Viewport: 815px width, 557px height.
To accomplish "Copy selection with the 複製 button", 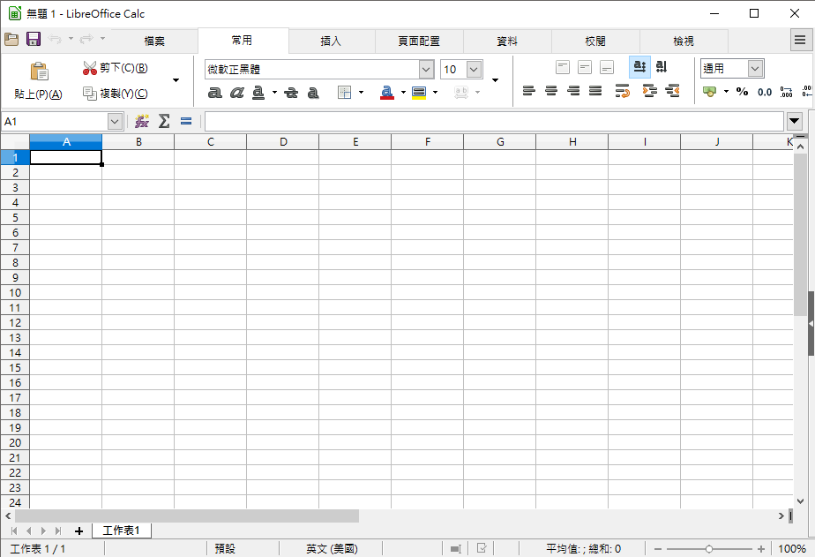I will [x=116, y=94].
